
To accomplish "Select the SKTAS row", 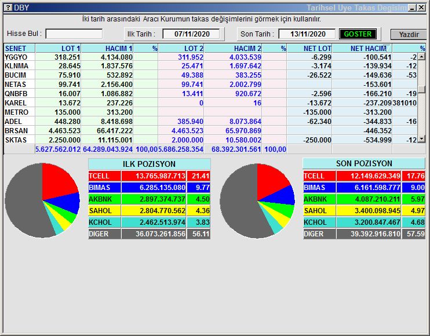I will pyautogui.click(x=210, y=140).
